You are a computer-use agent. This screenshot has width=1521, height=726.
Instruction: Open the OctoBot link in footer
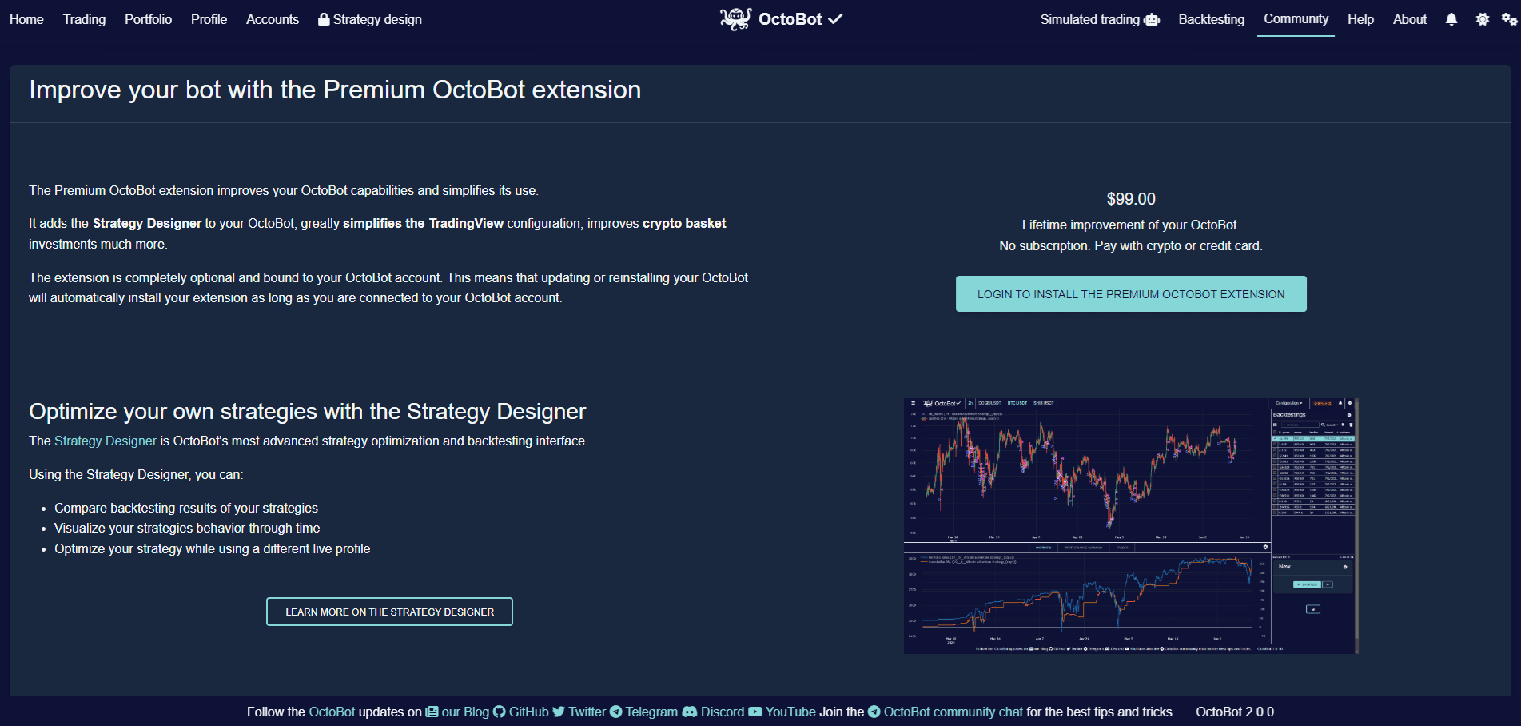coord(332,712)
